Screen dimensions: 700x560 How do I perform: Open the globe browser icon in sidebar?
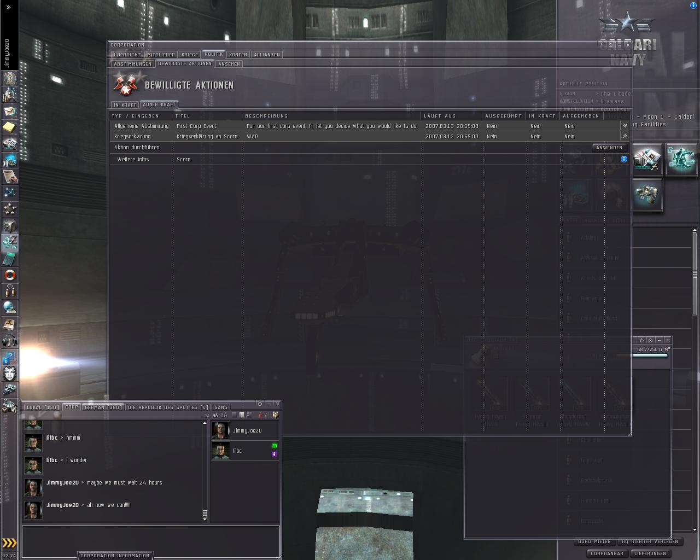(10, 307)
